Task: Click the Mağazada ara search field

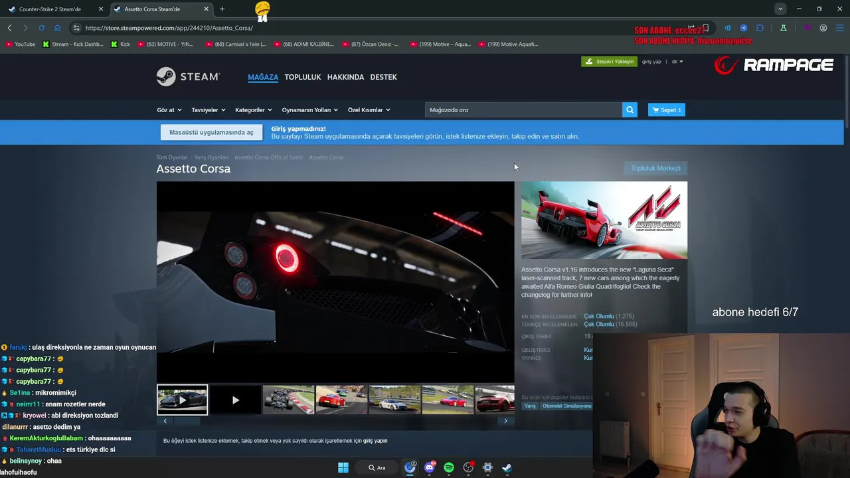Action: tap(523, 110)
